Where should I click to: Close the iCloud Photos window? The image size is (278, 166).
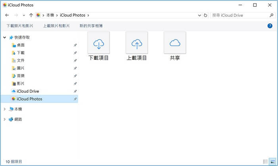[x=270, y=5]
